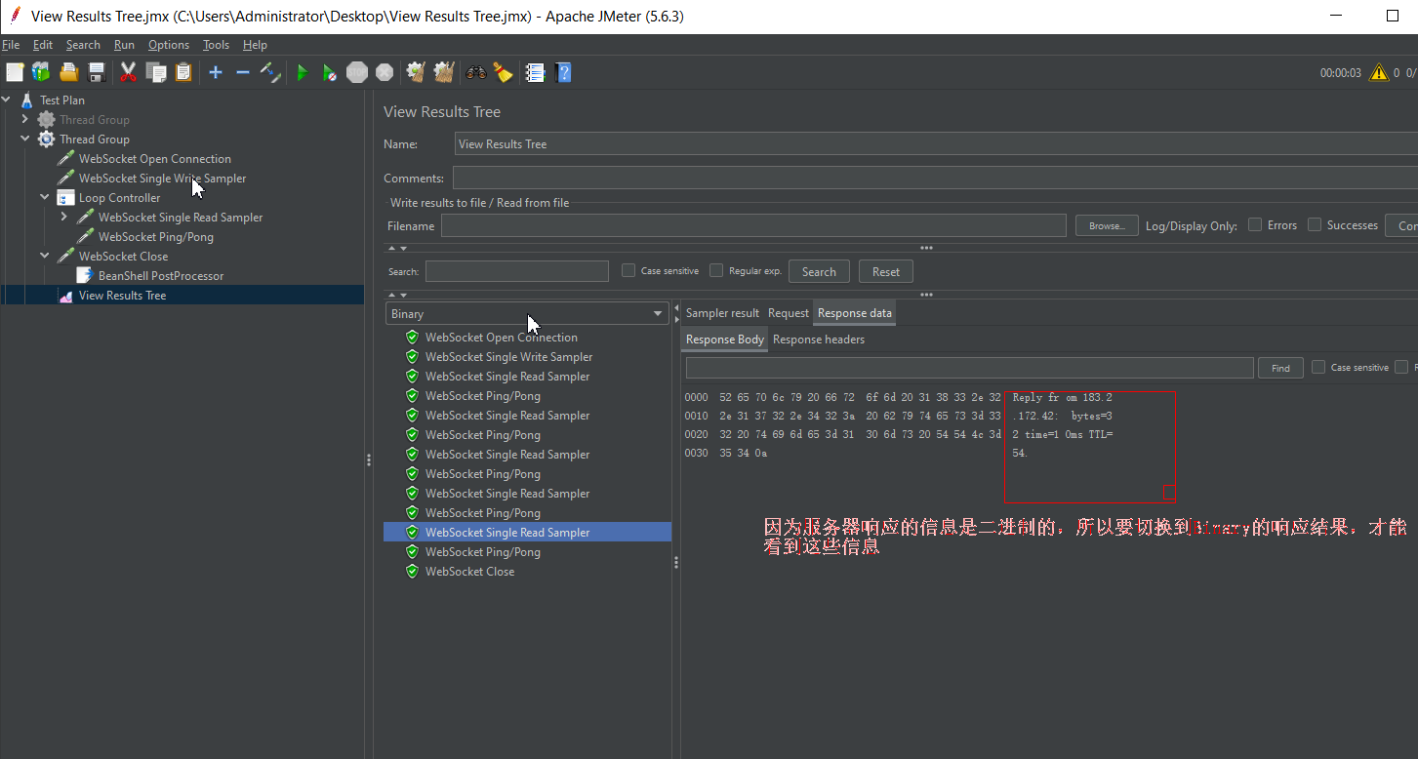Toggle the Successes checkbox
The width and height of the screenshot is (1418, 759).
tap(1315, 224)
